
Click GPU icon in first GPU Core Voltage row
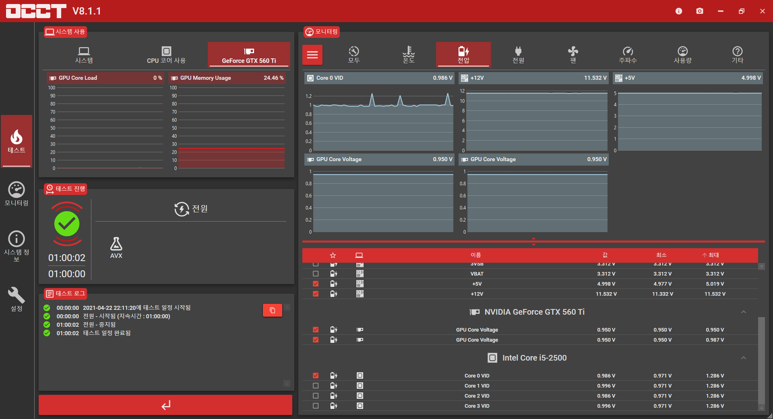point(360,330)
